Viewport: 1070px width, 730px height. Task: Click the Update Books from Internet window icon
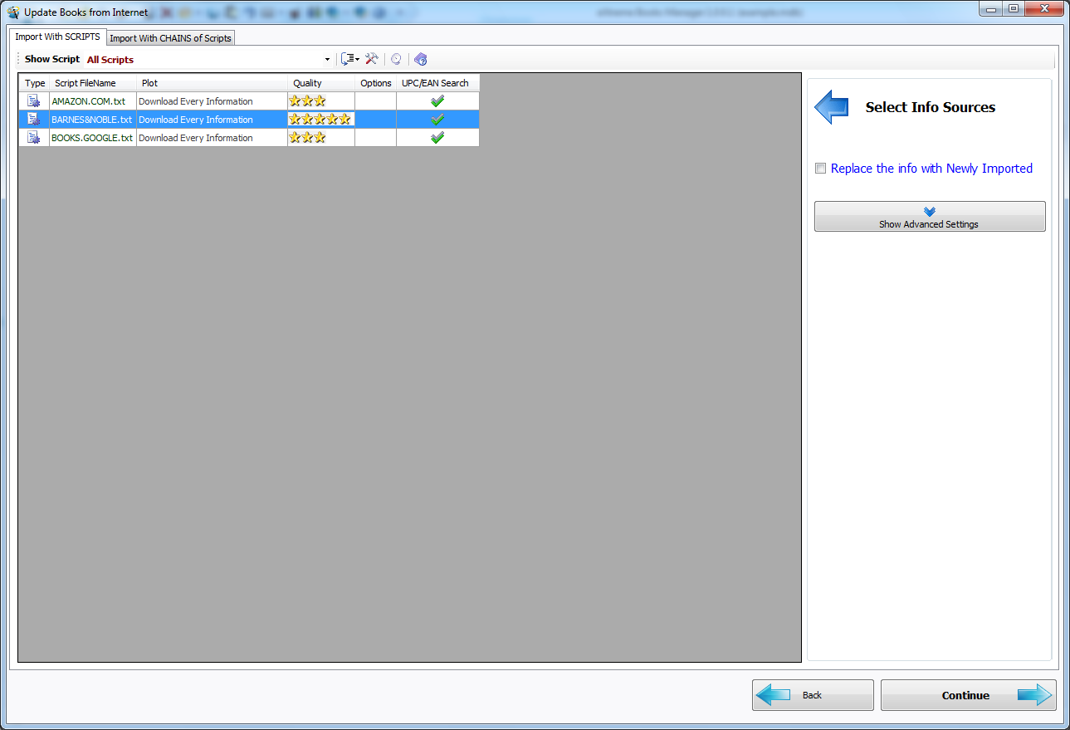click(14, 12)
